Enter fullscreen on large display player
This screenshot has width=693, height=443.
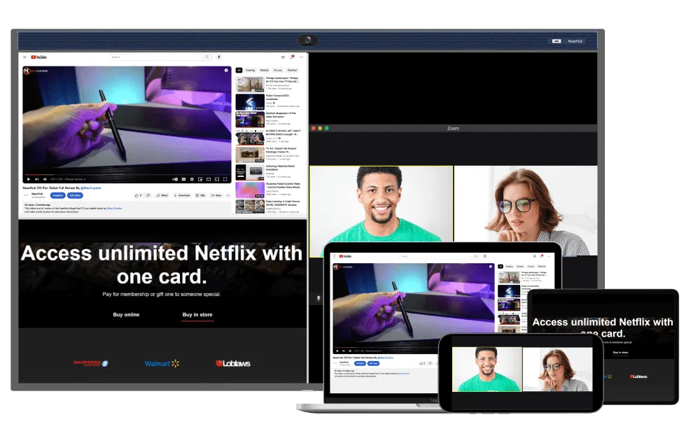[x=225, y=179]
